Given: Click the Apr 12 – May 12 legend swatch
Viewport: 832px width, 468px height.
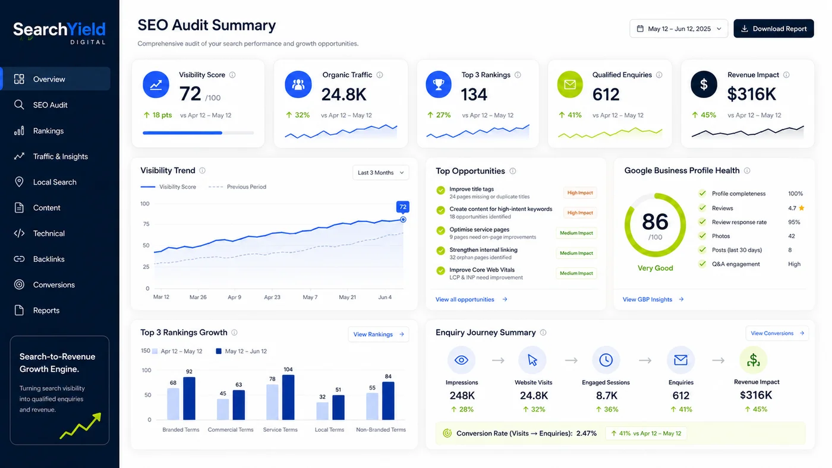Looking at the screenshot, I should pyautogui.click(x=155, y=351).
